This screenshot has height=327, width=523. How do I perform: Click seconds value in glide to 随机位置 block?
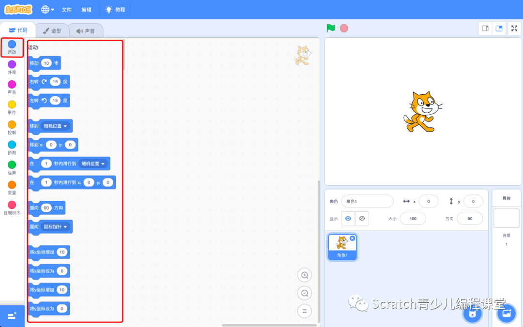[46, 163]
